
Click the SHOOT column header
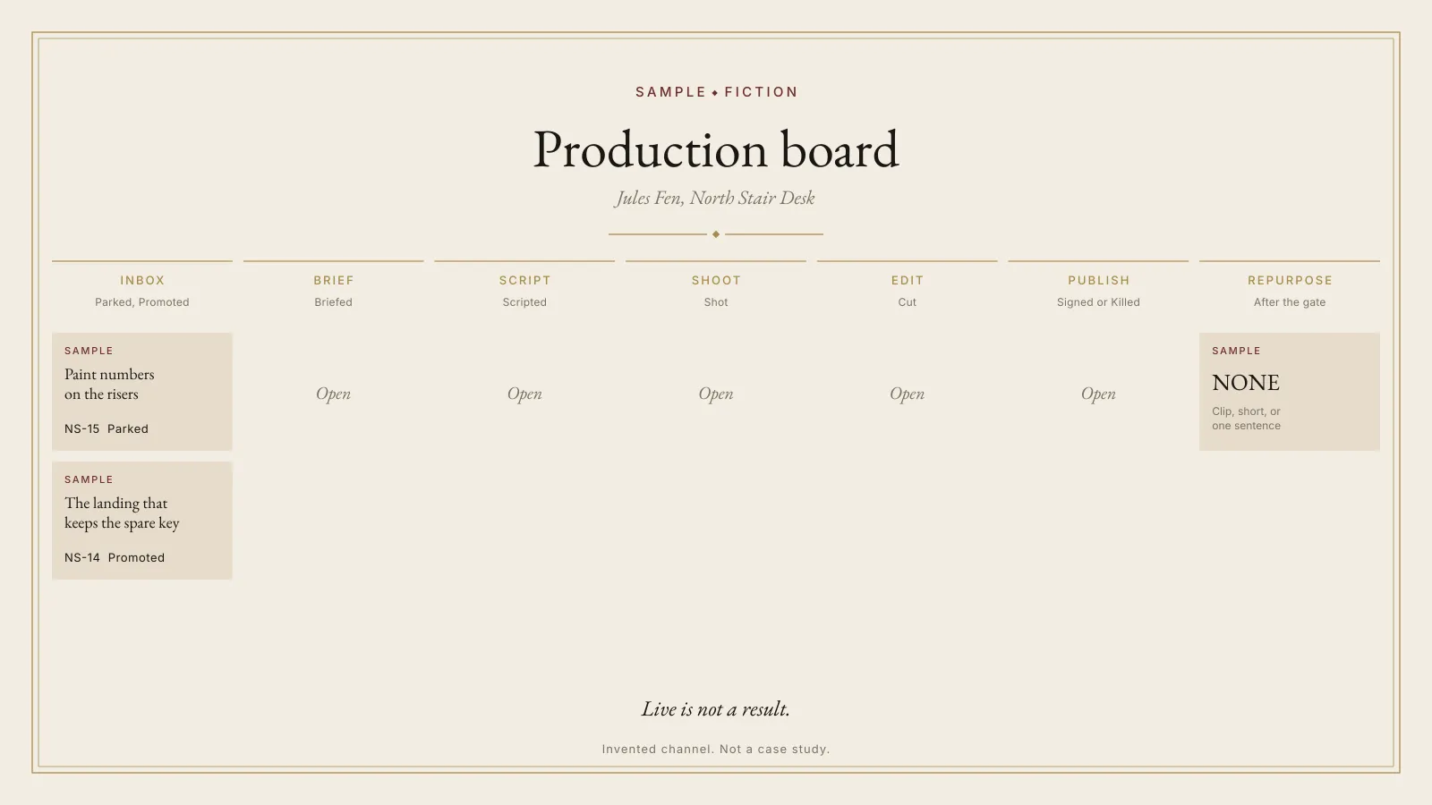click(716, 280)
